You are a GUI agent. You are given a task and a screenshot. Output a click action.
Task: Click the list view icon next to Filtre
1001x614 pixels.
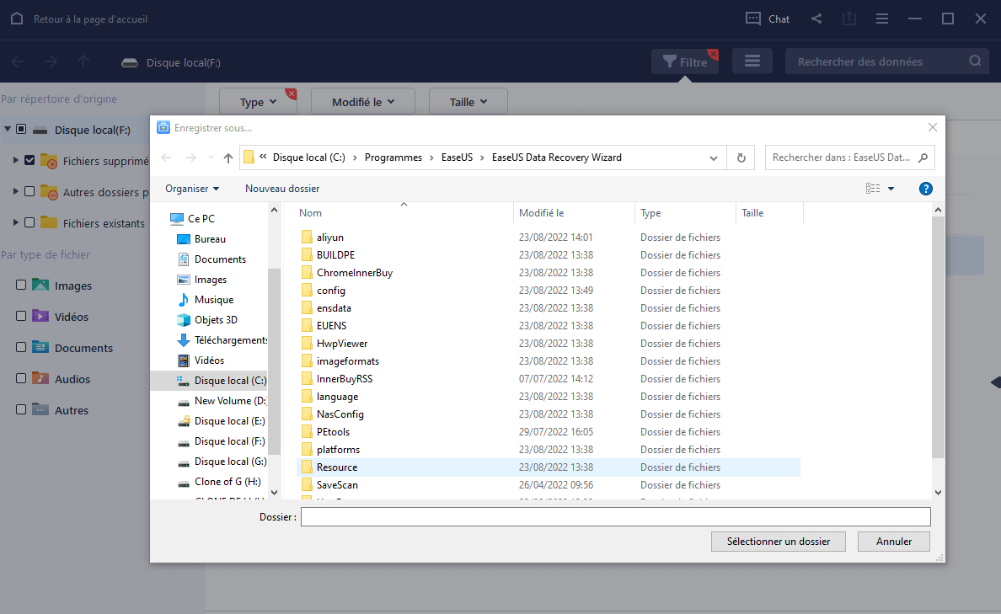(x=752, y=61)
